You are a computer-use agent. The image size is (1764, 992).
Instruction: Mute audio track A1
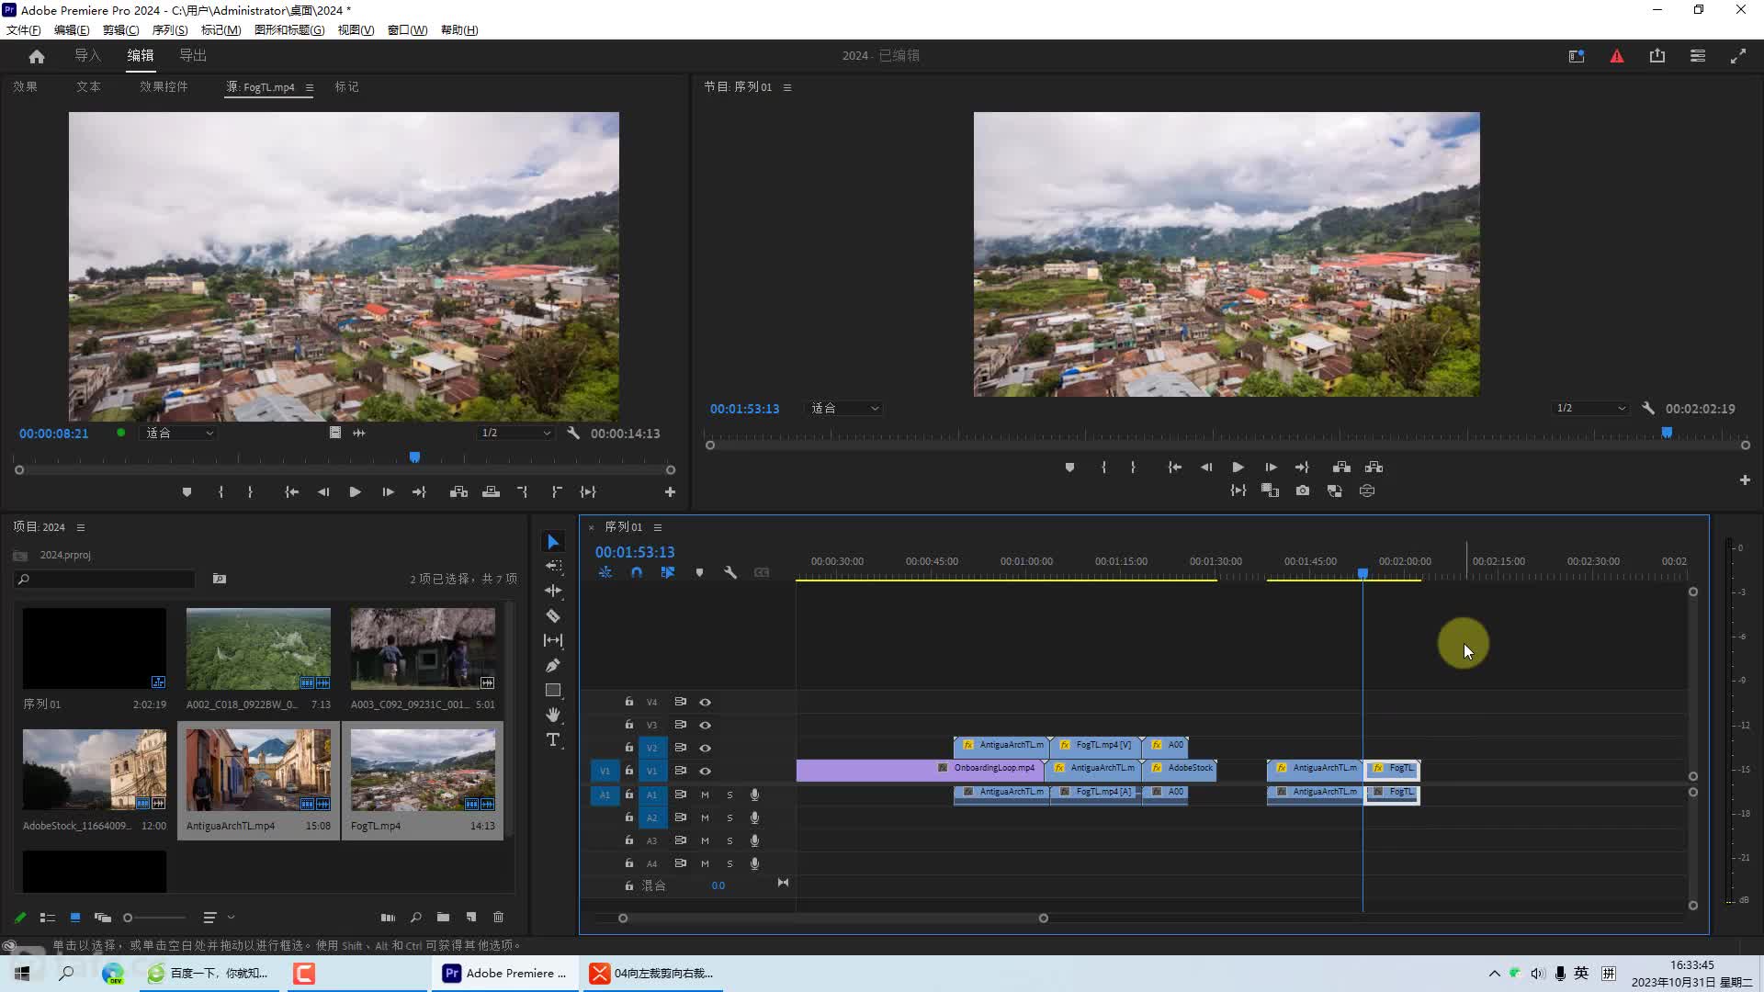coord(705,795)
